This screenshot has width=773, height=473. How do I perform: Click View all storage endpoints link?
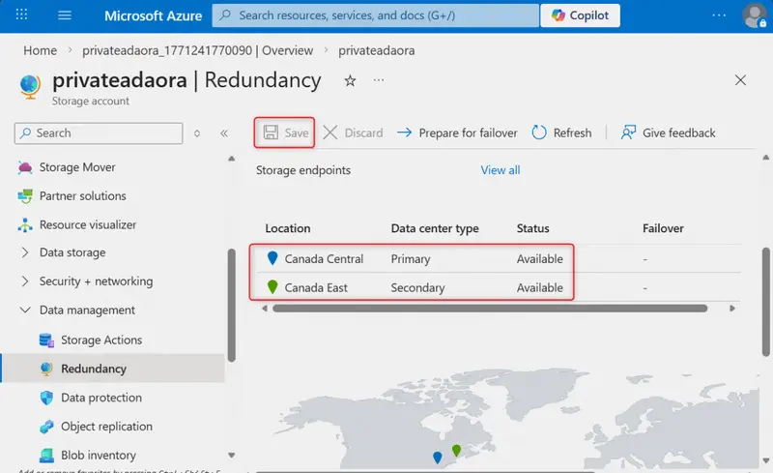(x=501, y=170)
